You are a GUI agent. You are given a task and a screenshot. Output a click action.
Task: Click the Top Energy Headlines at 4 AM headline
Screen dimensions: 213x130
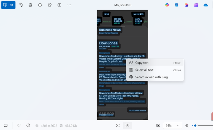122,59
